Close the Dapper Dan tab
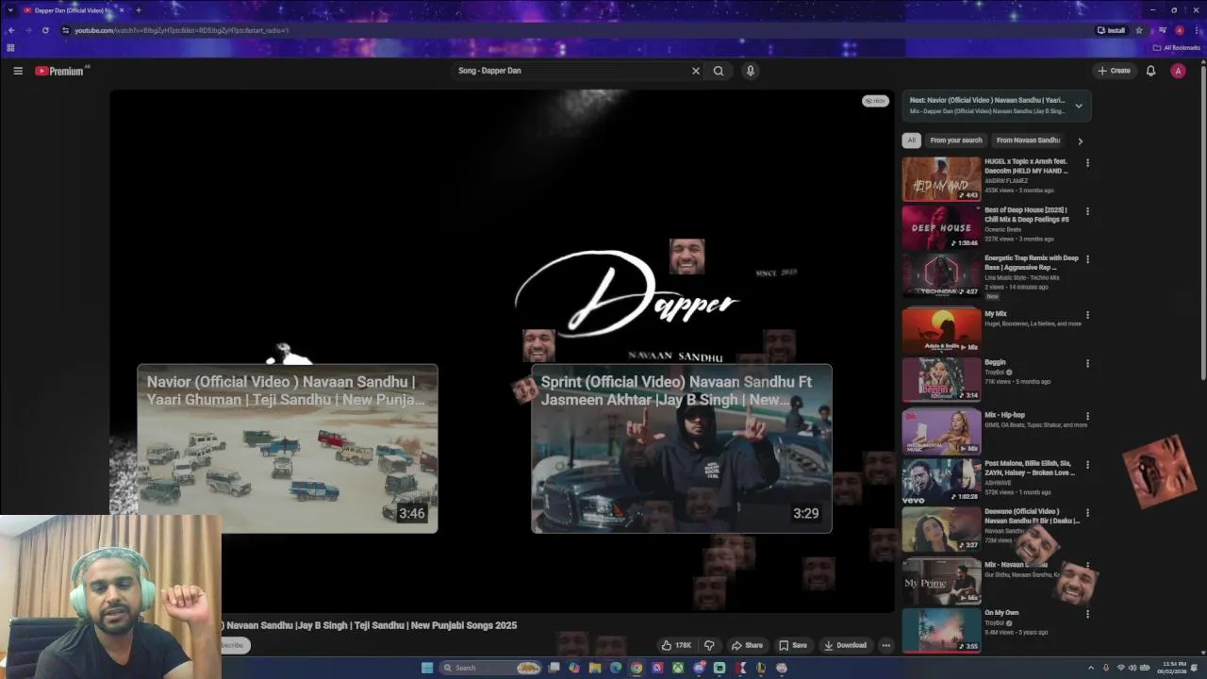The height and width of the screenshot is (679, 1207). [122, 10]
